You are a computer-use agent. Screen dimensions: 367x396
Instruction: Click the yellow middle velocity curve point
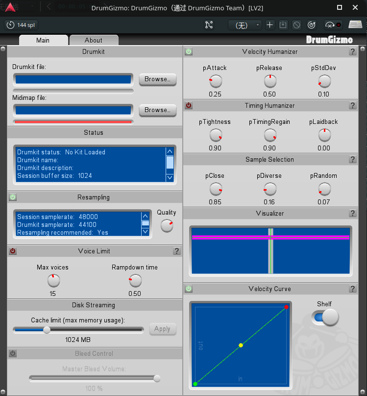[x=241, y=345]
